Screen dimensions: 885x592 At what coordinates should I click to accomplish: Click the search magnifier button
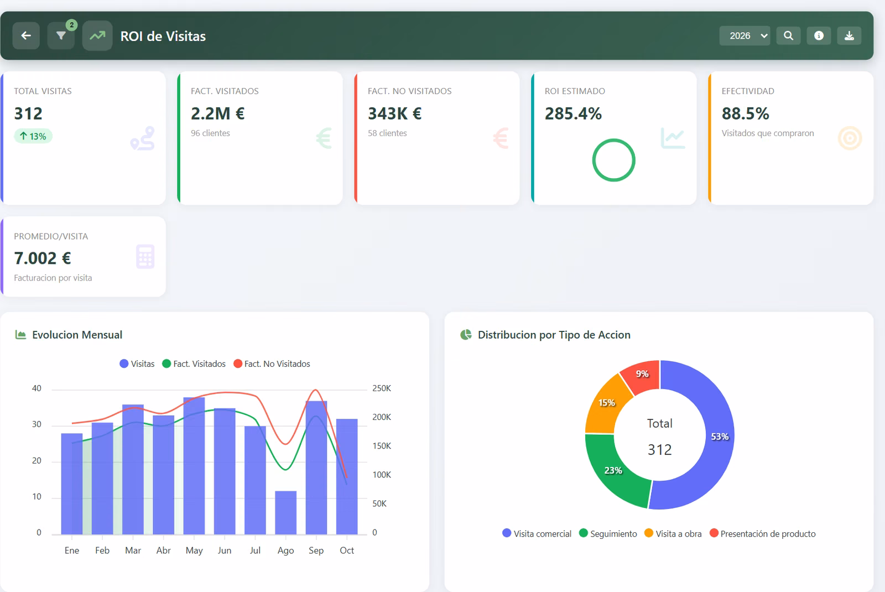point(788,36)
